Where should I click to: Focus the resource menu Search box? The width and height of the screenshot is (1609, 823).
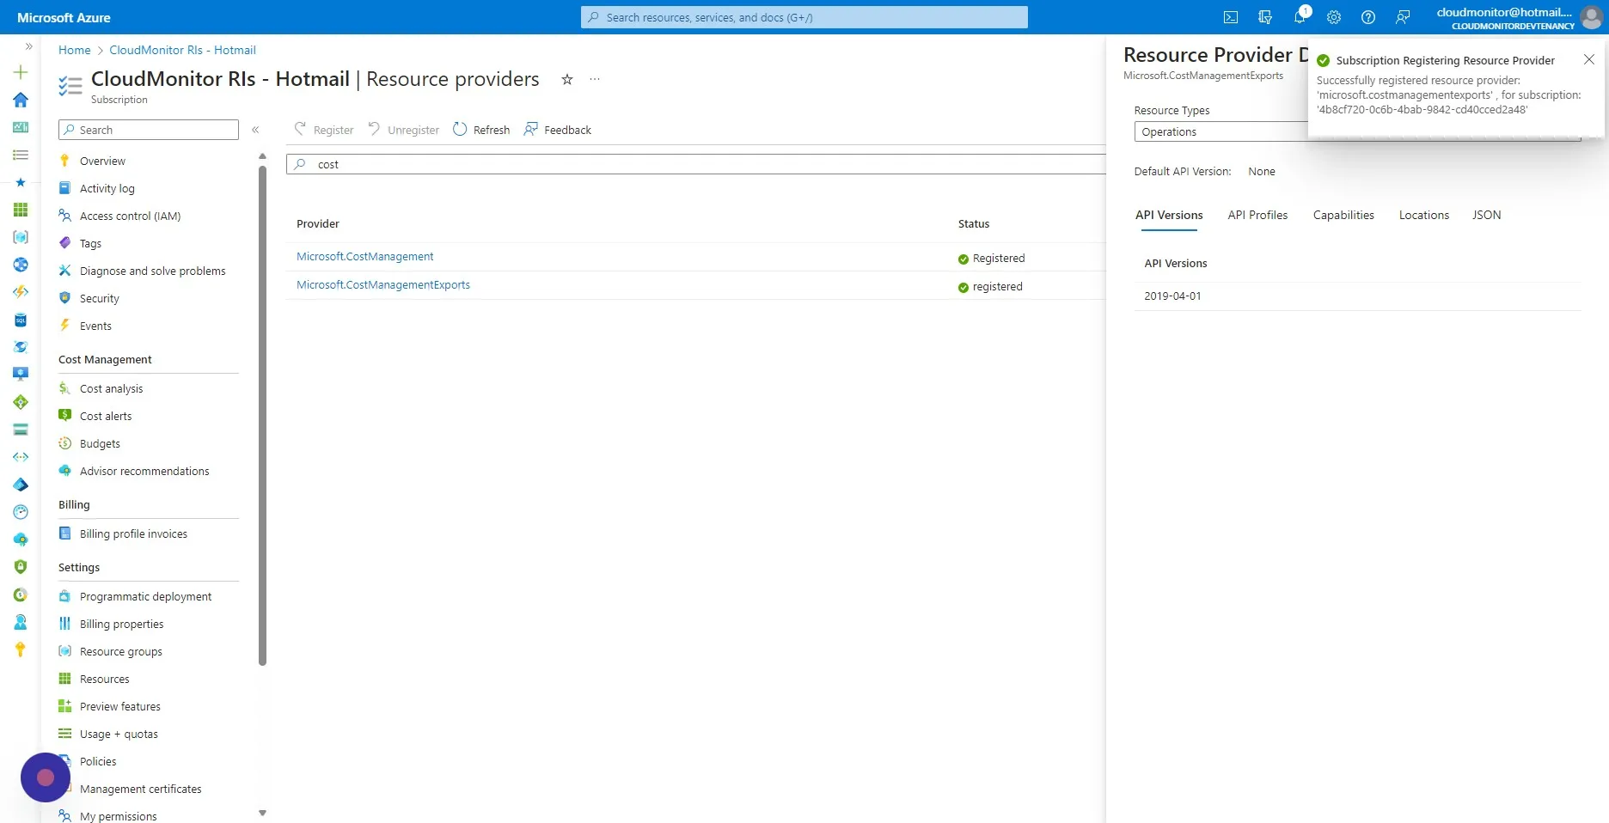click(x=149, y=130)
